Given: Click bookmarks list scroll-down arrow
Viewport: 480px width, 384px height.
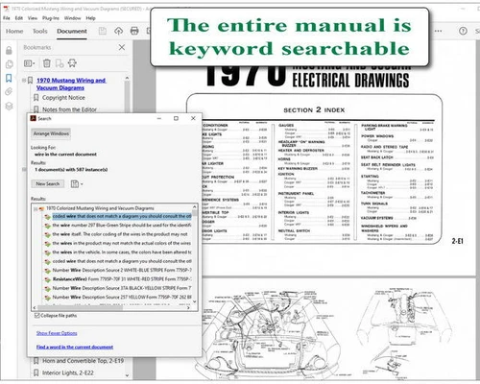Looking at the screenshot, I should coord(127,375).
